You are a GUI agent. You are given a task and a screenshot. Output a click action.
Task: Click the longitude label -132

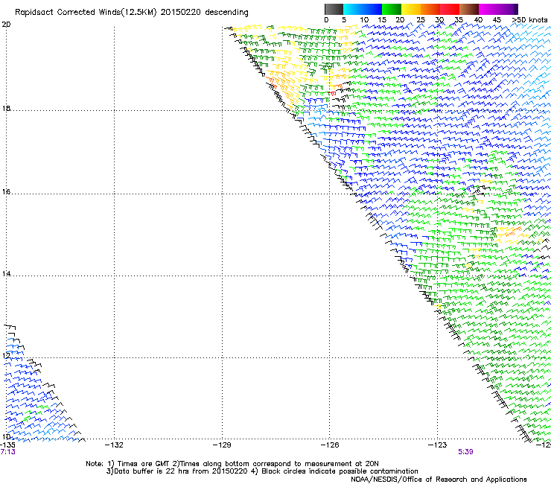[x=114, y=445]
